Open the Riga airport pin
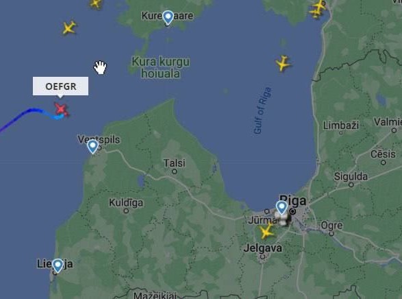This screenshot has height=299, width=402. point(281,207)
